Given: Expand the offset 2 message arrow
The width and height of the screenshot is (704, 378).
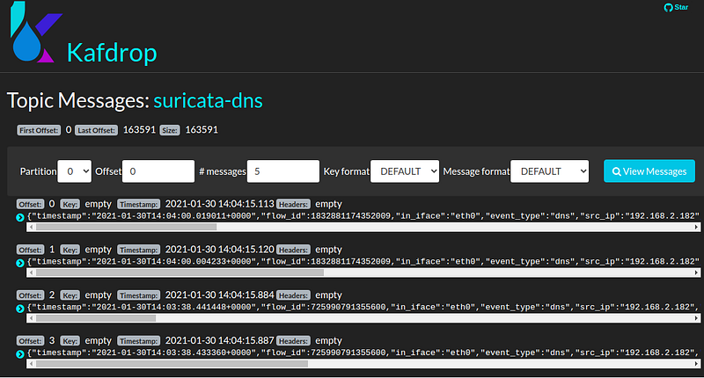Looking at the screenshot, I should pyautogui.click(x=19, y=309).
